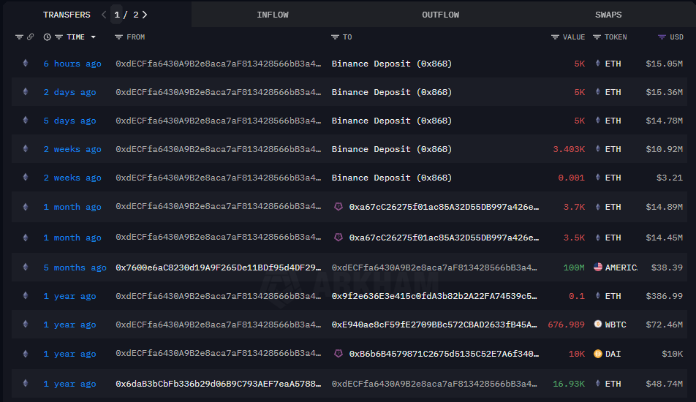Image resolution: width=696 pixels, height=402 pixels.
Task: Open 0xdECFfa sender address in 2 days ago row
Action: coord(219,92)
